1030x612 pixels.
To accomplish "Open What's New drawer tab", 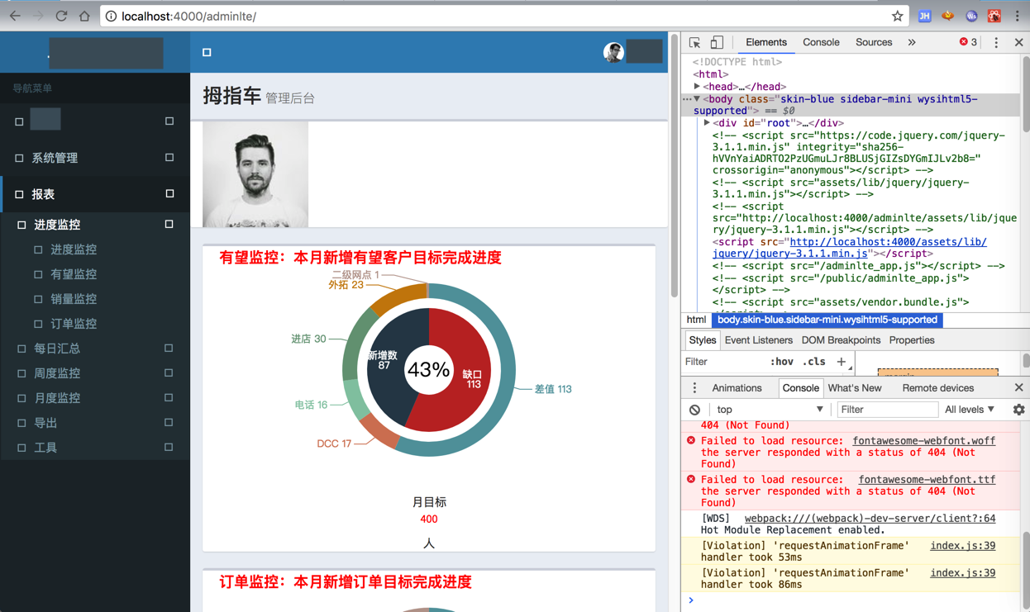I will tap(855, 388).
